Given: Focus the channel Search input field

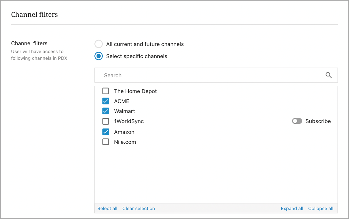Looking at the screenshot, I should click(x=208, y=75).
